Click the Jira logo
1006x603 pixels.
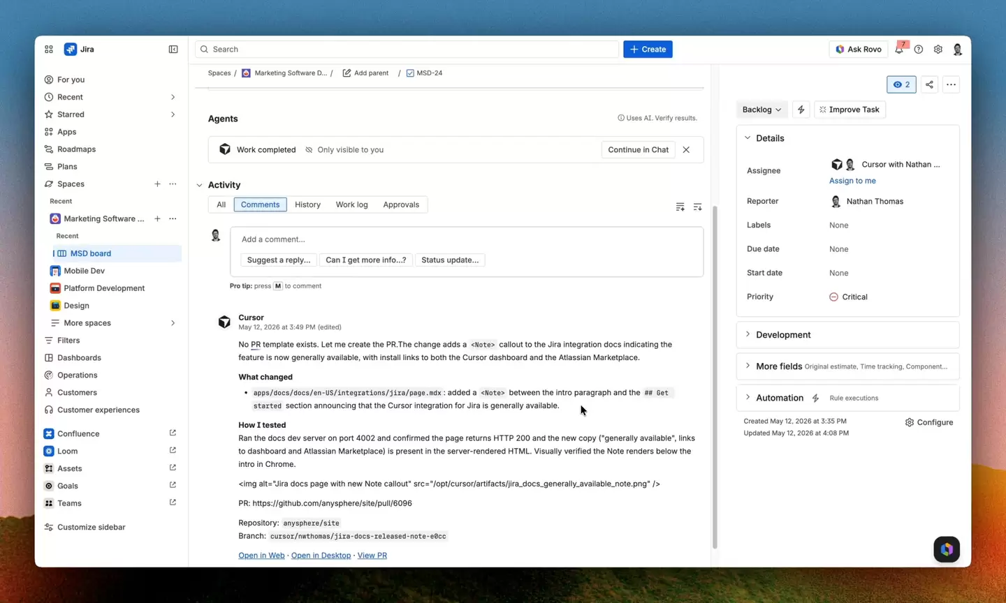[x=80, y=50]
